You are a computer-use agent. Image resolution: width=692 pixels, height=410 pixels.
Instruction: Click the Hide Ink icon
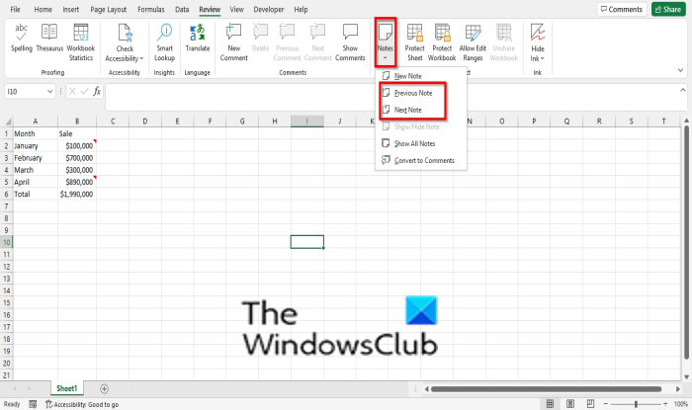[x=538, y=33]
